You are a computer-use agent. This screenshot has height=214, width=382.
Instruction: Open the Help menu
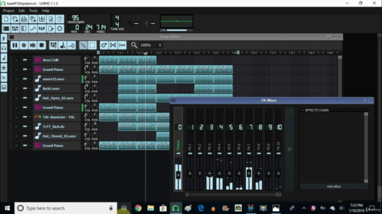[45, 11]
